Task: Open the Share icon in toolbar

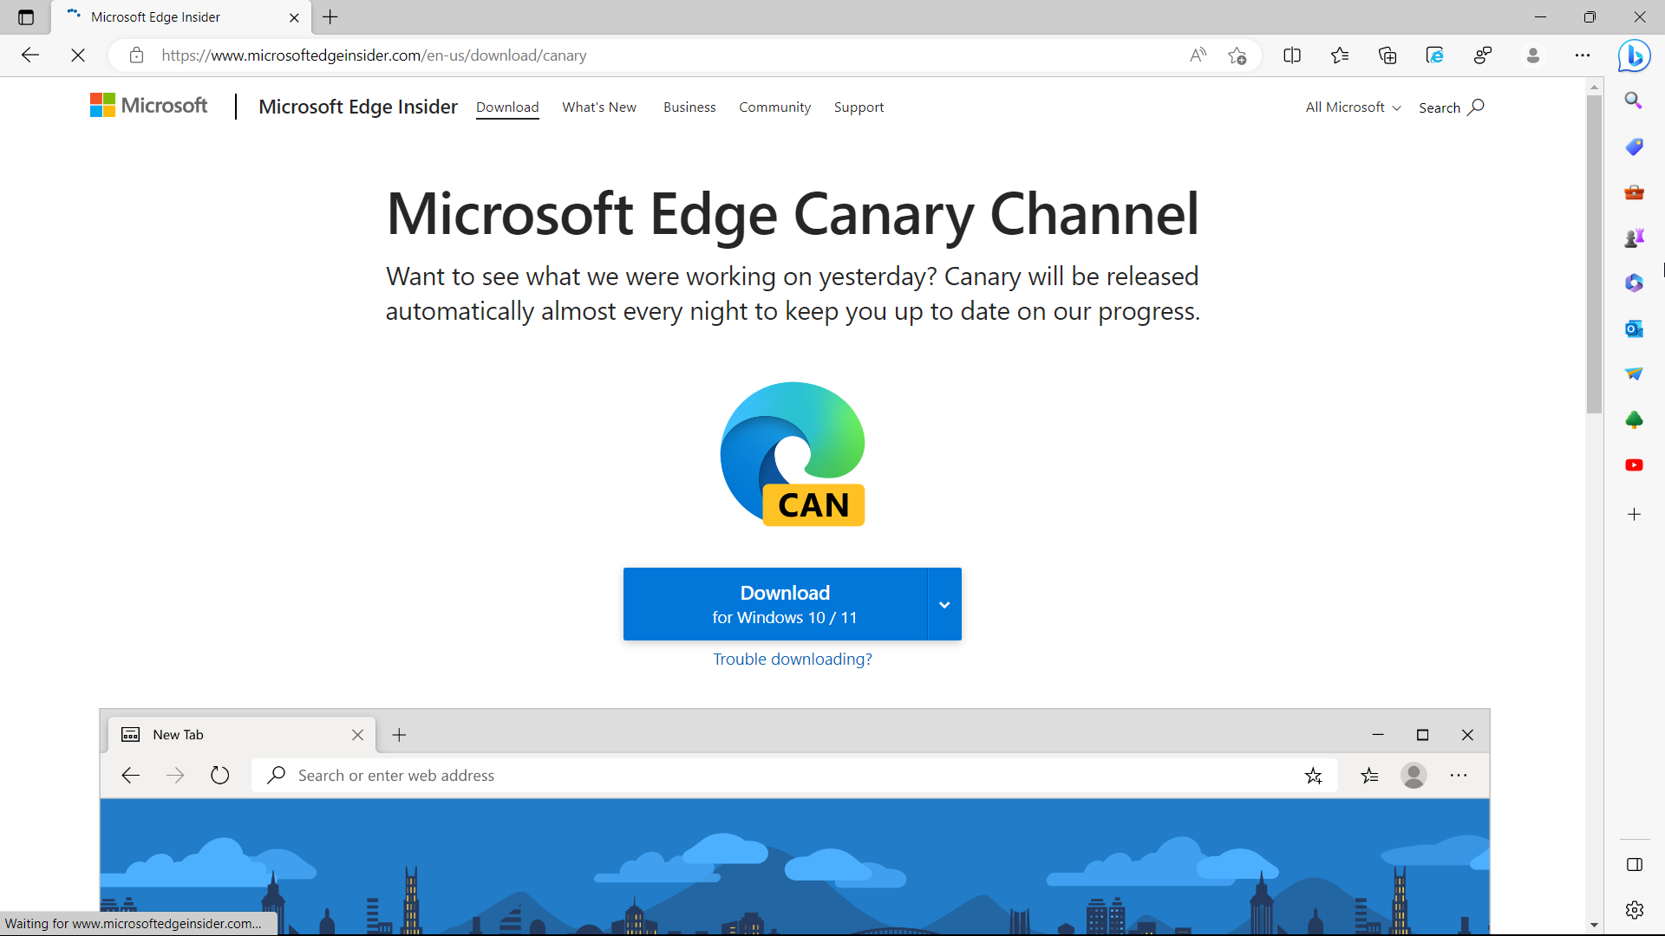Action: pos(1483,55)
